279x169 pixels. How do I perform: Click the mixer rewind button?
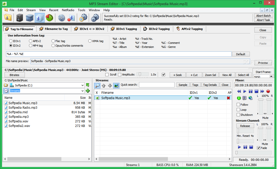click(x=239, y=91)
